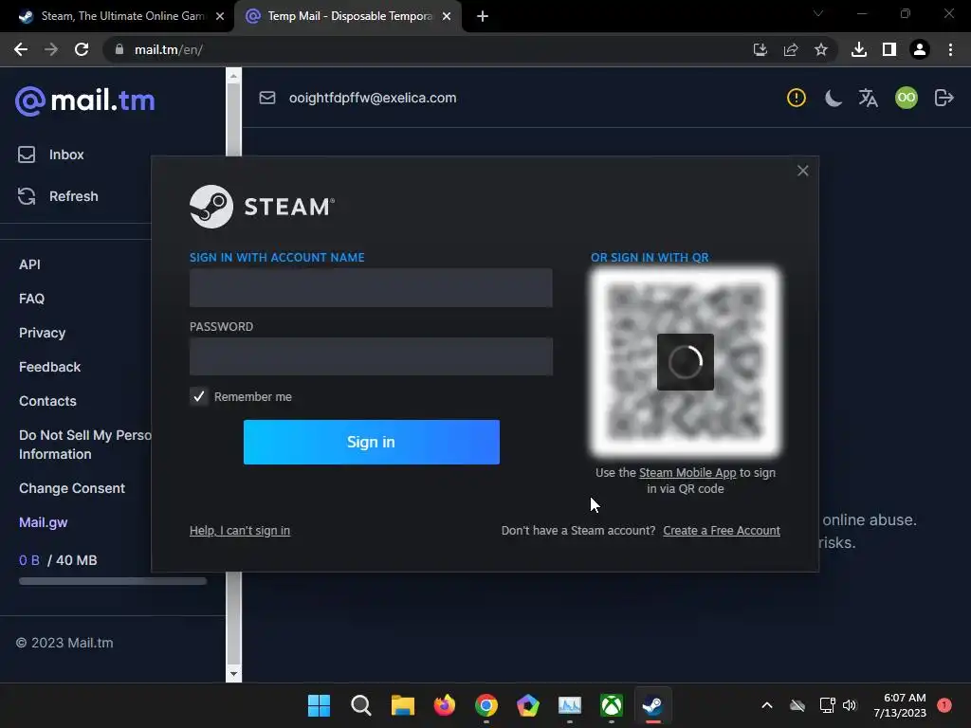The height and width of the screenshot is (728, 971).
Task: Toggle the Remember me checkbox
Action: [x=199, y=397]
